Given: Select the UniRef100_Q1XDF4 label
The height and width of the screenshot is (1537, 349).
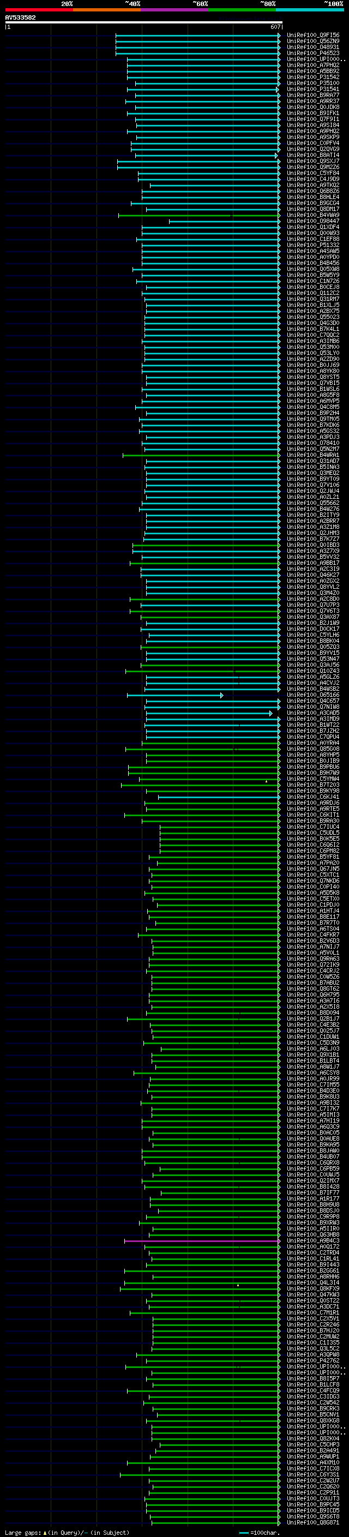Looking at the screenshot, I should 313,227.
